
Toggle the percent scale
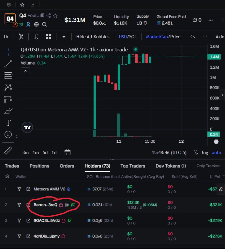click(x=196, y=152)
